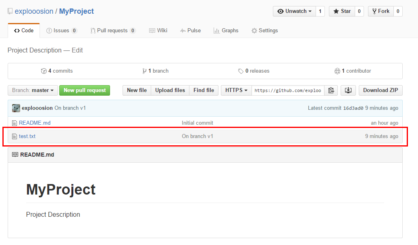The width and height of the screenshot is (418, 245).
Task: Open README.md file link
Action: (x=35, y=123)
